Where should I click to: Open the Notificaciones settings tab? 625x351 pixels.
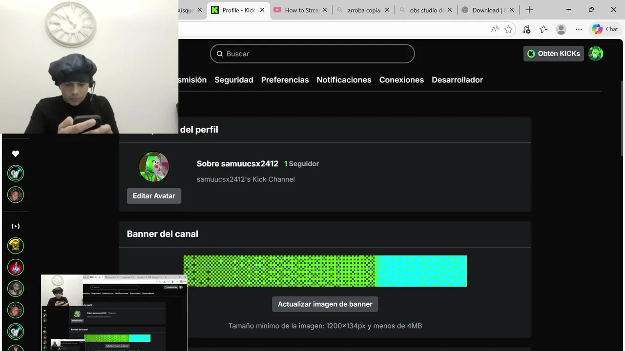[344, 80]
